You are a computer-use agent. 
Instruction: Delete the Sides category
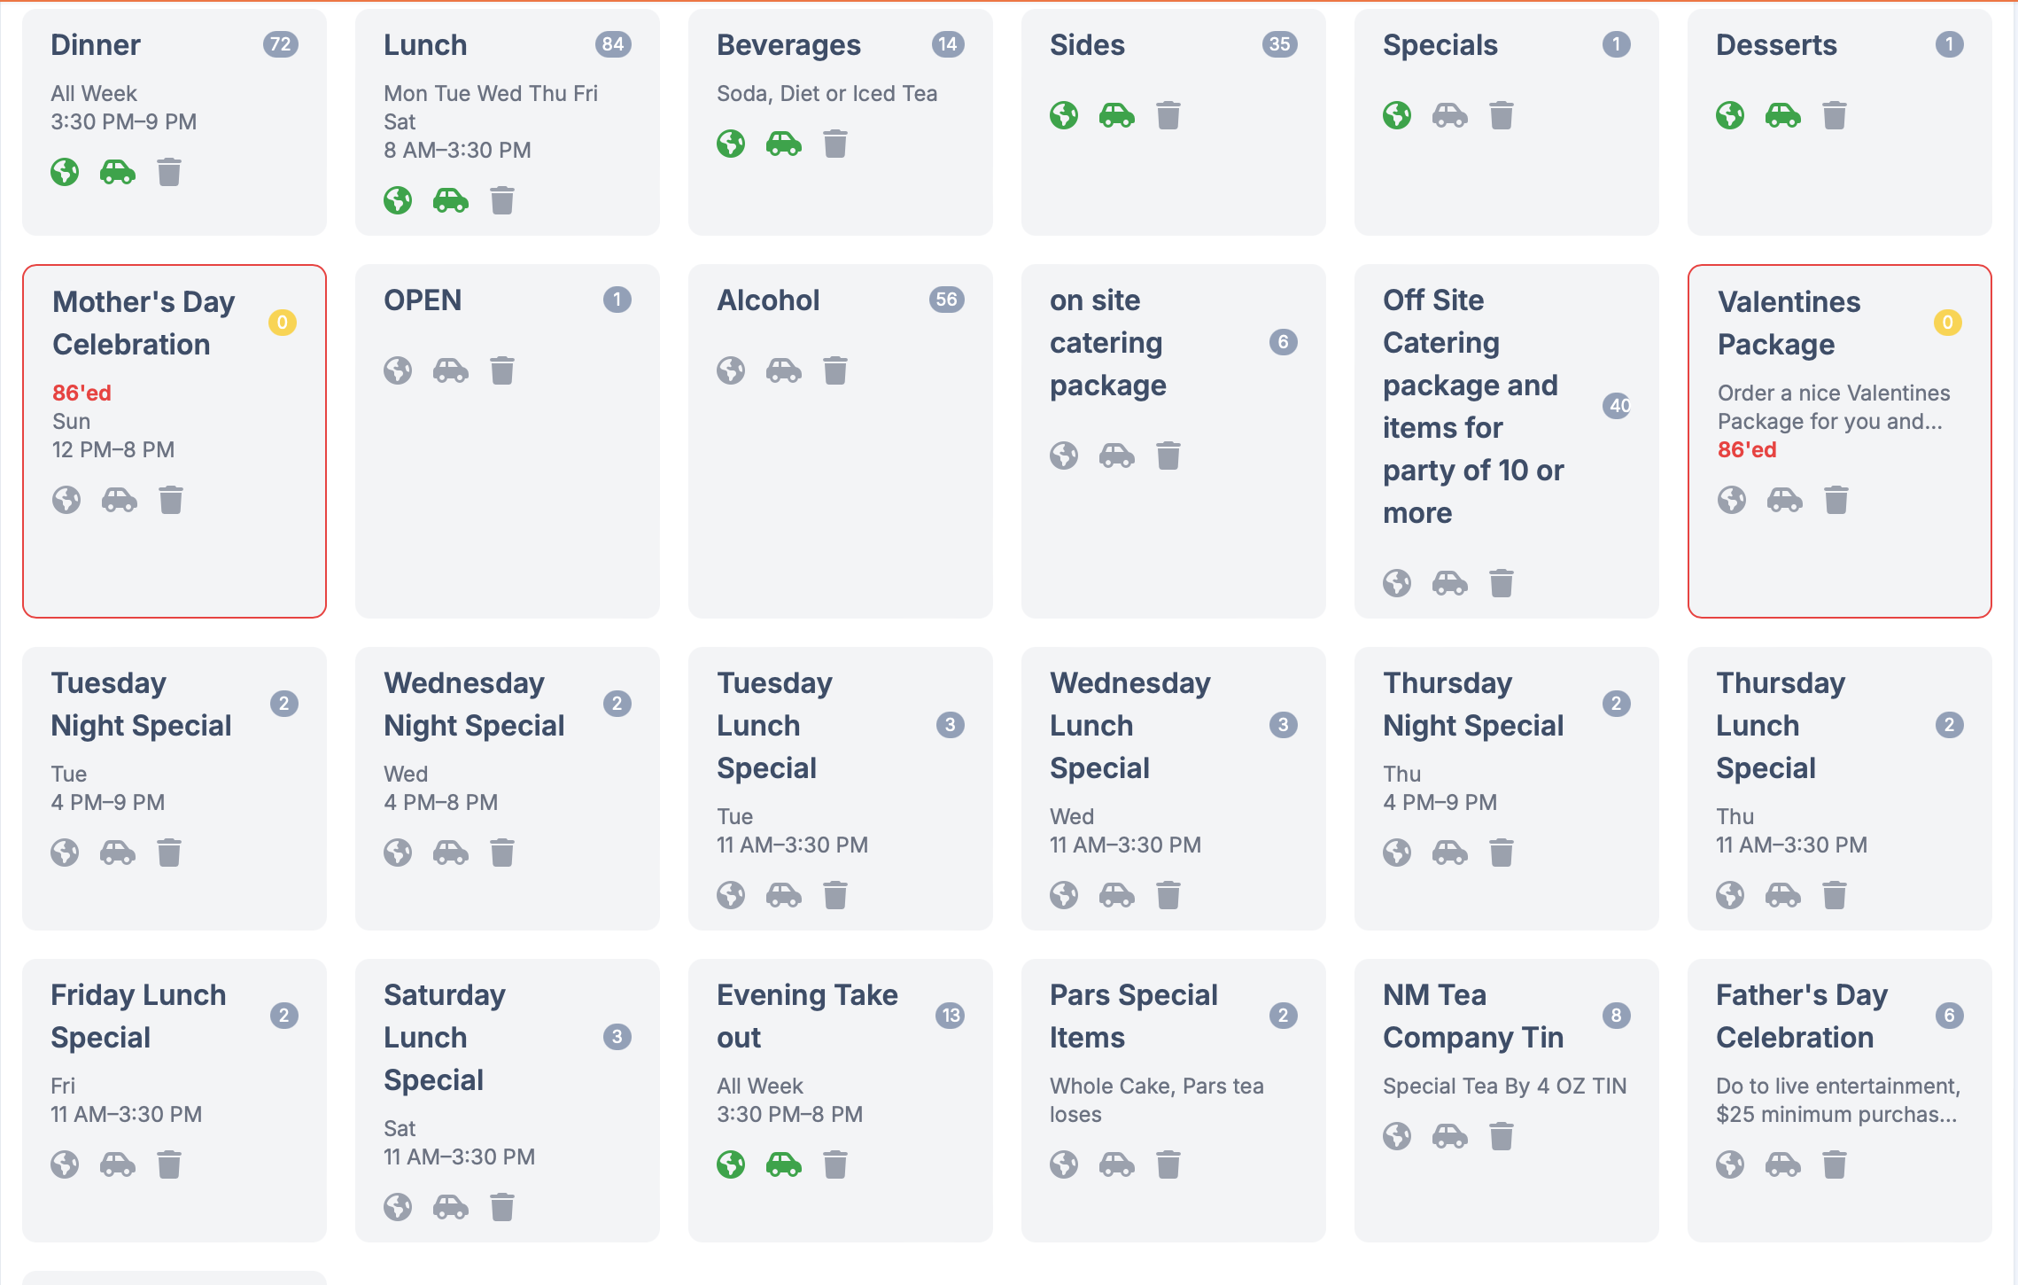coord(1168,115)
